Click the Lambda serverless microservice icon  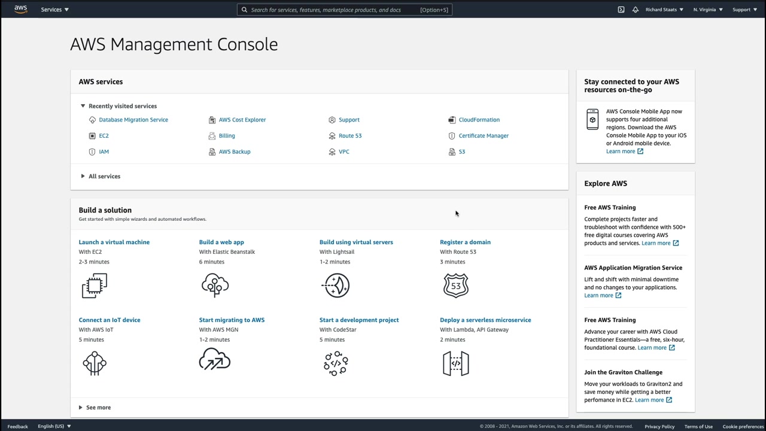[455, 363]
